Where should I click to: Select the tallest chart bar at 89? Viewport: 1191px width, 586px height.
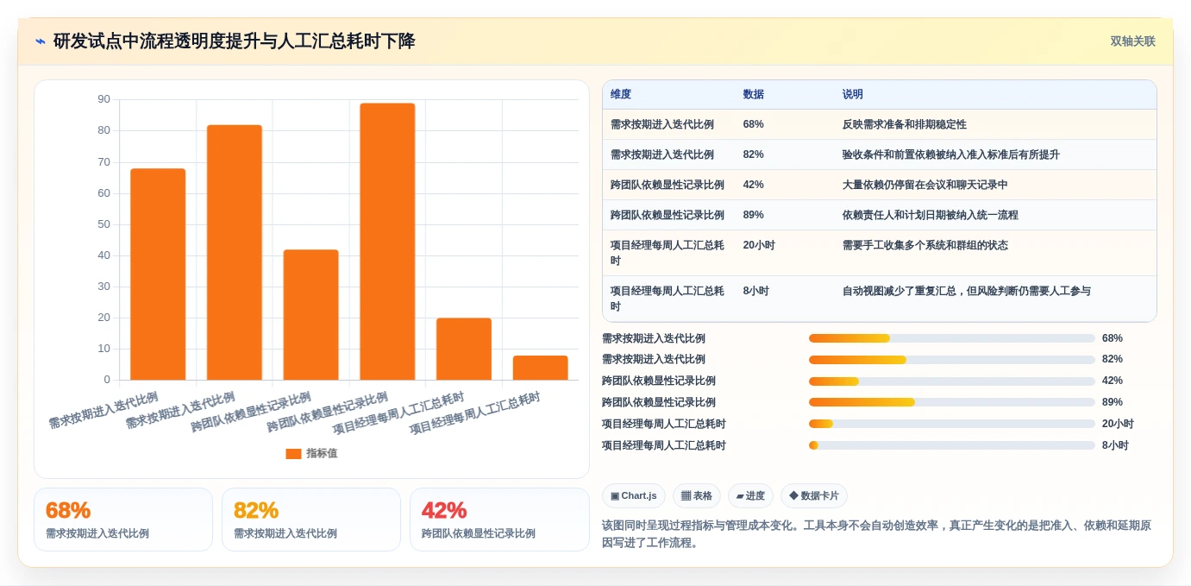tap(387, 242)
